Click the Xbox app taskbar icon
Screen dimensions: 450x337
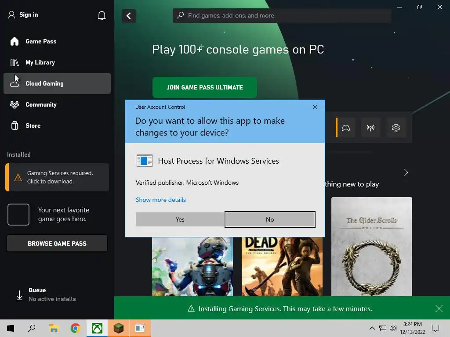[x=97, y=328]
